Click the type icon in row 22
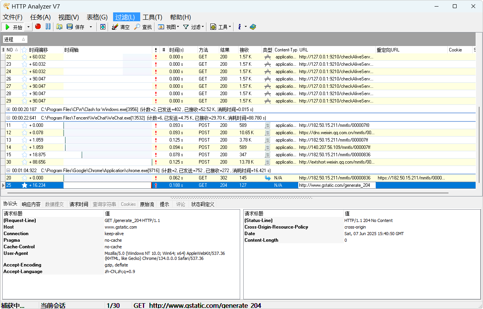The image size is (483, 309). [267, 57]
